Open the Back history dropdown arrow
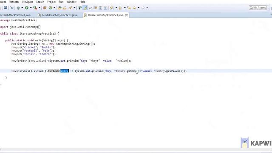This screenshot has width=272, height=153. coord(139,8)
